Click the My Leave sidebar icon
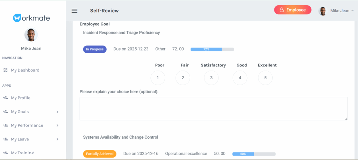Viewport: 358px width, 160px height. pyautogui.click(x=6, y=139)
